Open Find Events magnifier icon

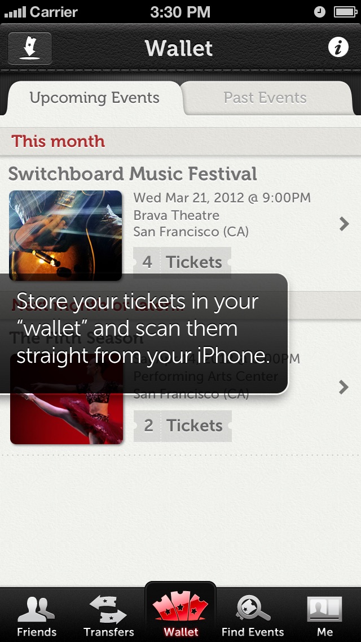[253, 609]
